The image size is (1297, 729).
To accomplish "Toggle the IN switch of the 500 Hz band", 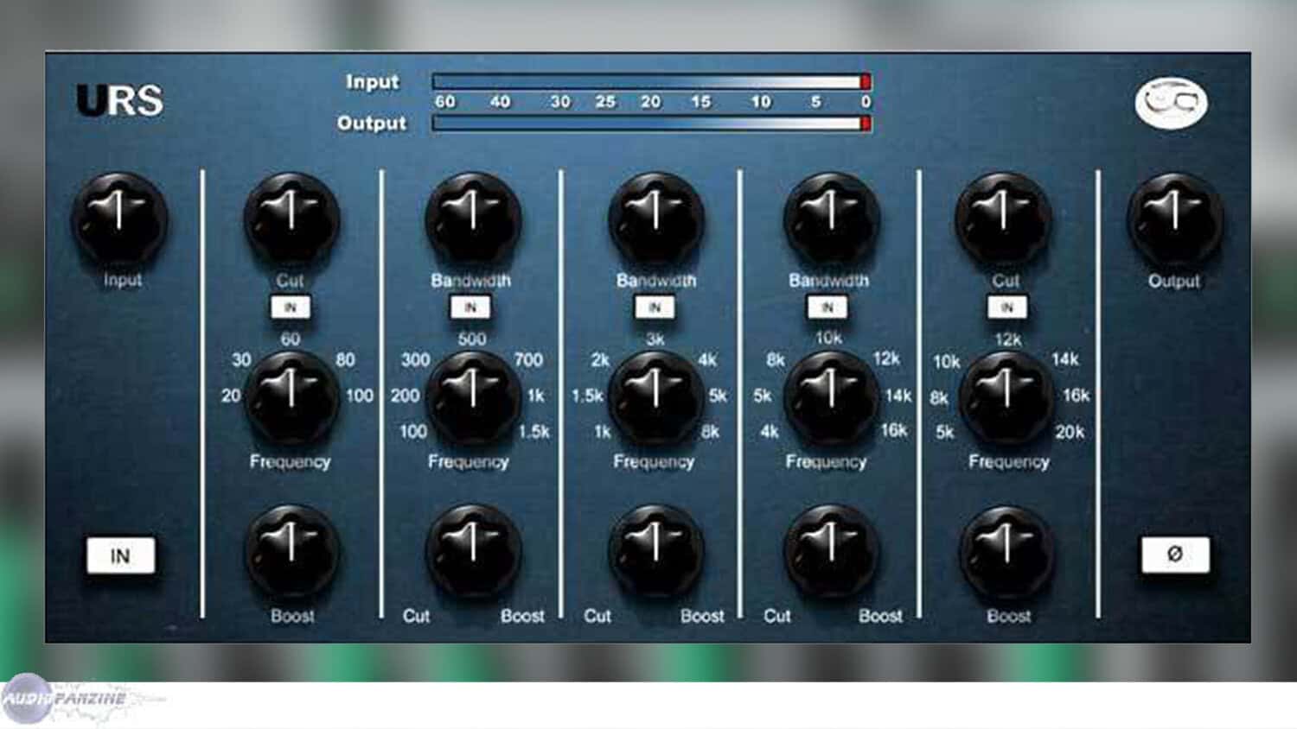I will [470, 307].
